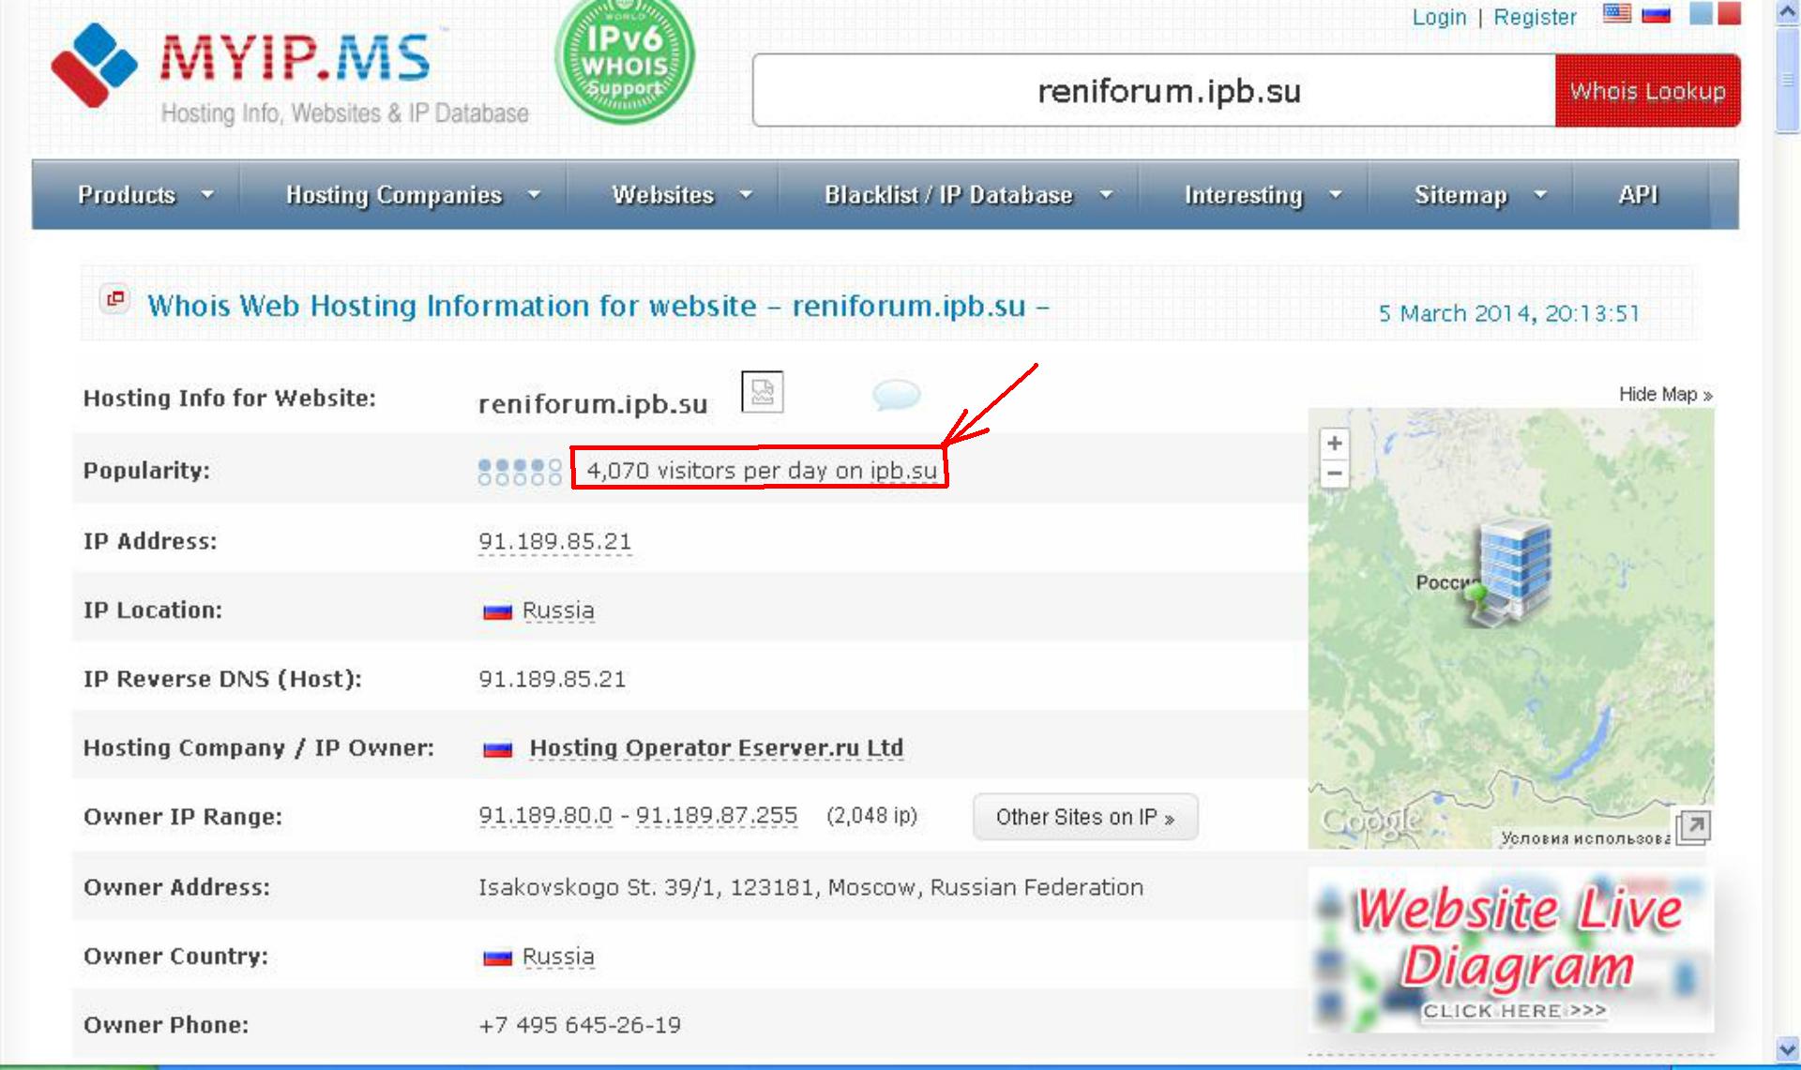1801x1070 pixels.
Task: Switch language with the US flag icon
Action: click(1617, 14)
